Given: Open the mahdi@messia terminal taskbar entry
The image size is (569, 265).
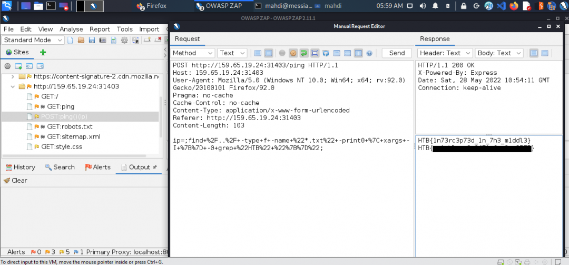Looking at the screenshot, I should [282, 6].
